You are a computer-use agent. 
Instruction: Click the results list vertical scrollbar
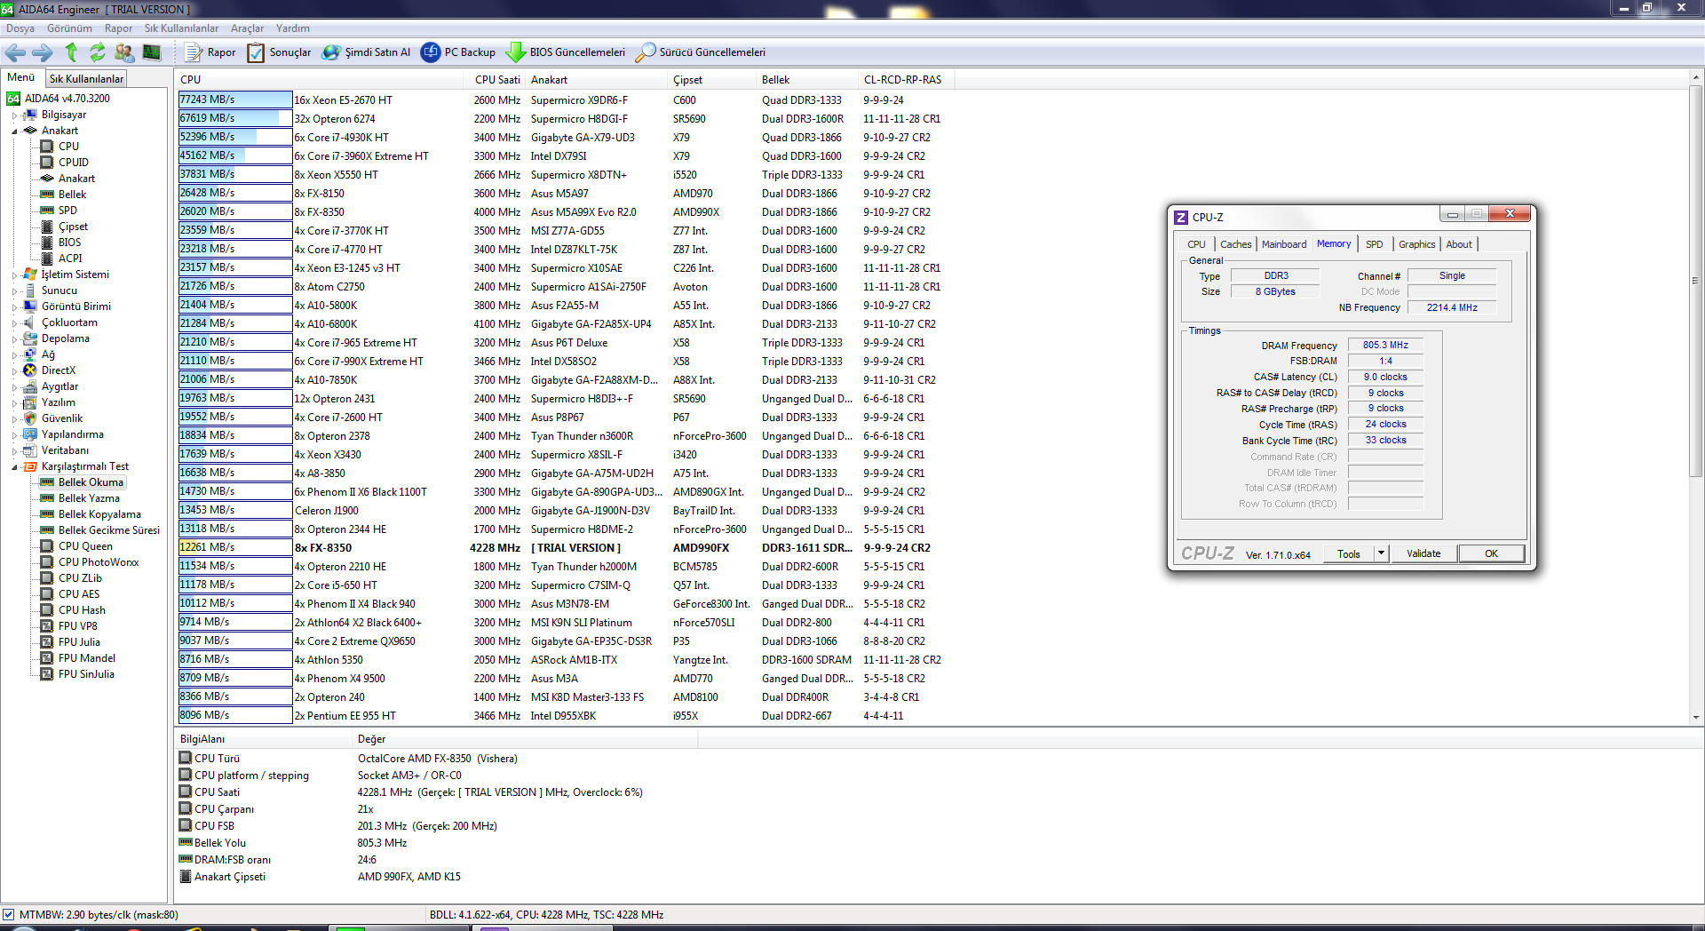[1695, 397]
